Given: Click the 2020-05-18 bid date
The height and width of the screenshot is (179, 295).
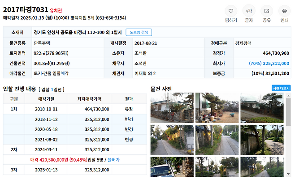Looking at the screenshot, I should (46, 129).
